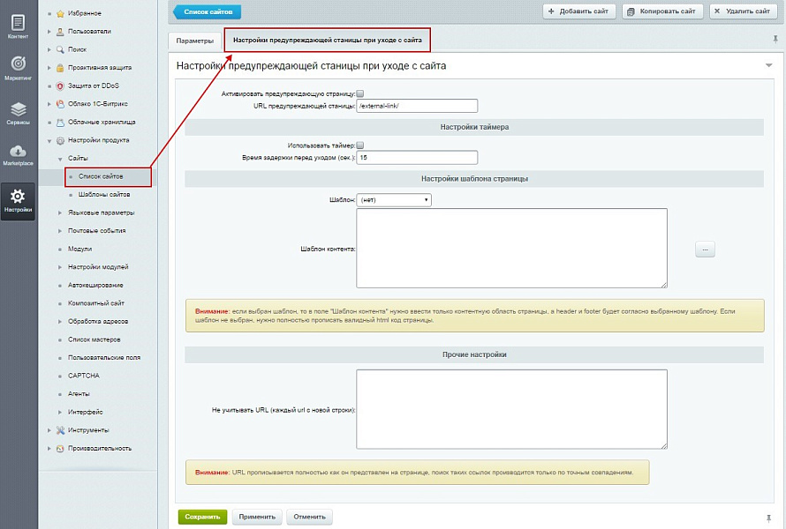
Task: Click the Применить button
Action: [257, 517]
